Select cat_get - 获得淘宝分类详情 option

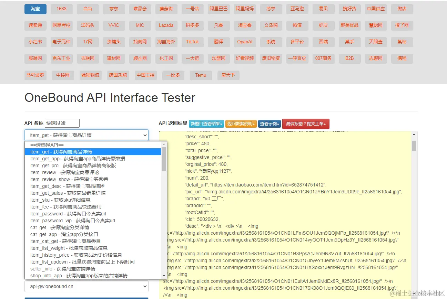93,227
